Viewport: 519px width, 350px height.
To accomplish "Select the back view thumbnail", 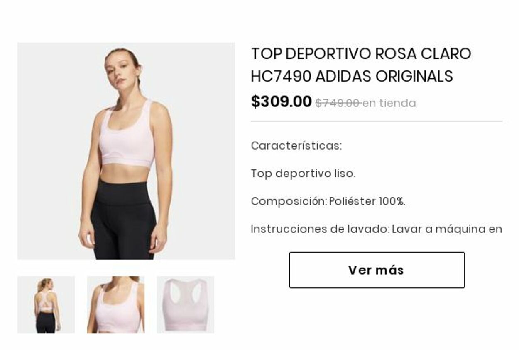I will coord(46,305).
